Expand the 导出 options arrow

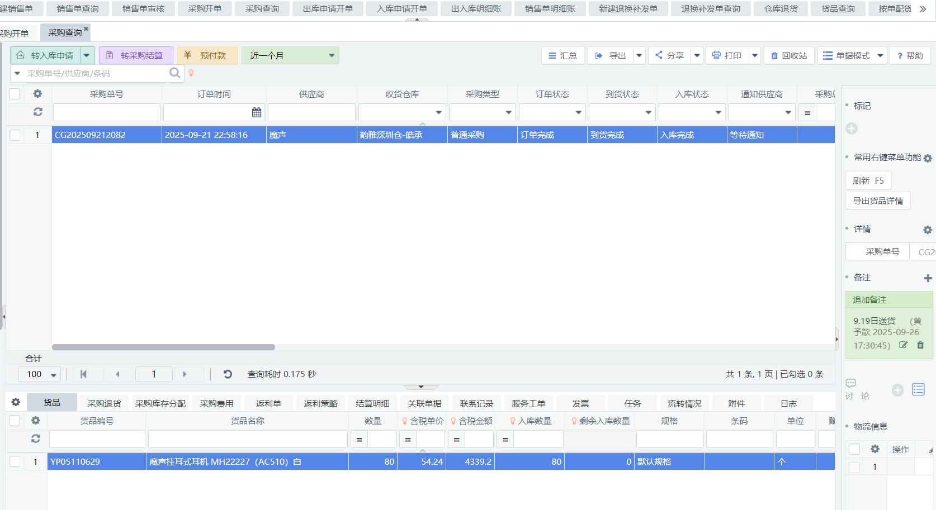(639, 55)
